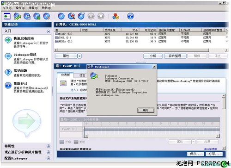Click the plain blue disk toolbar icon
Viewport: 231px width, 168px height.
click(61, 16)
